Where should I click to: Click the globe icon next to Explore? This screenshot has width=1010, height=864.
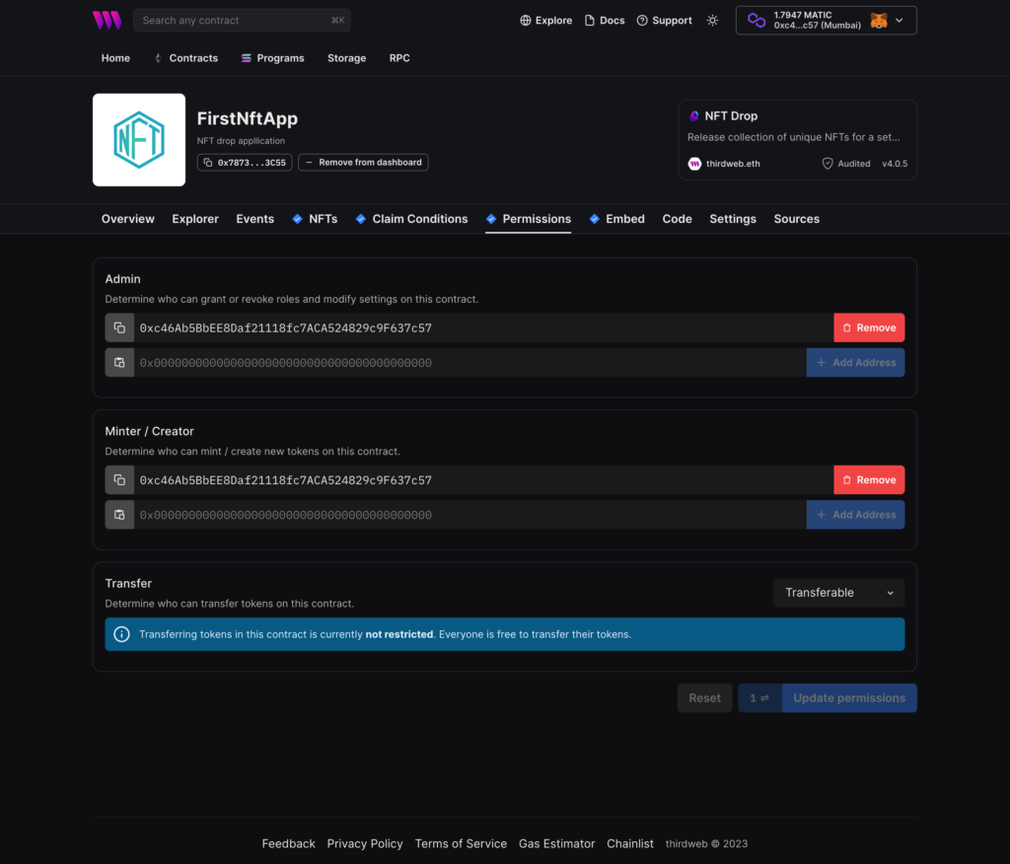[526, 21]
